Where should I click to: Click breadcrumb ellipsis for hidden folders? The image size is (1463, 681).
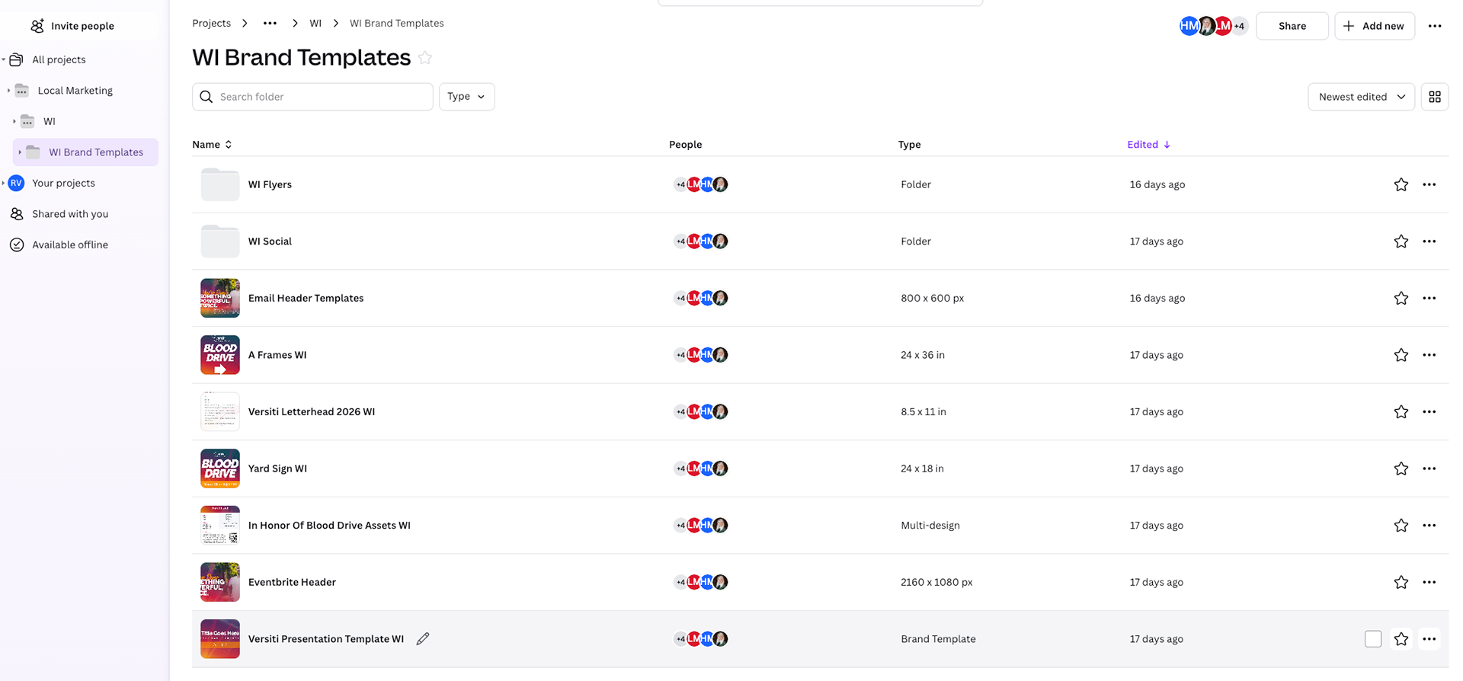pyautogui.click(x=270, y=24)
